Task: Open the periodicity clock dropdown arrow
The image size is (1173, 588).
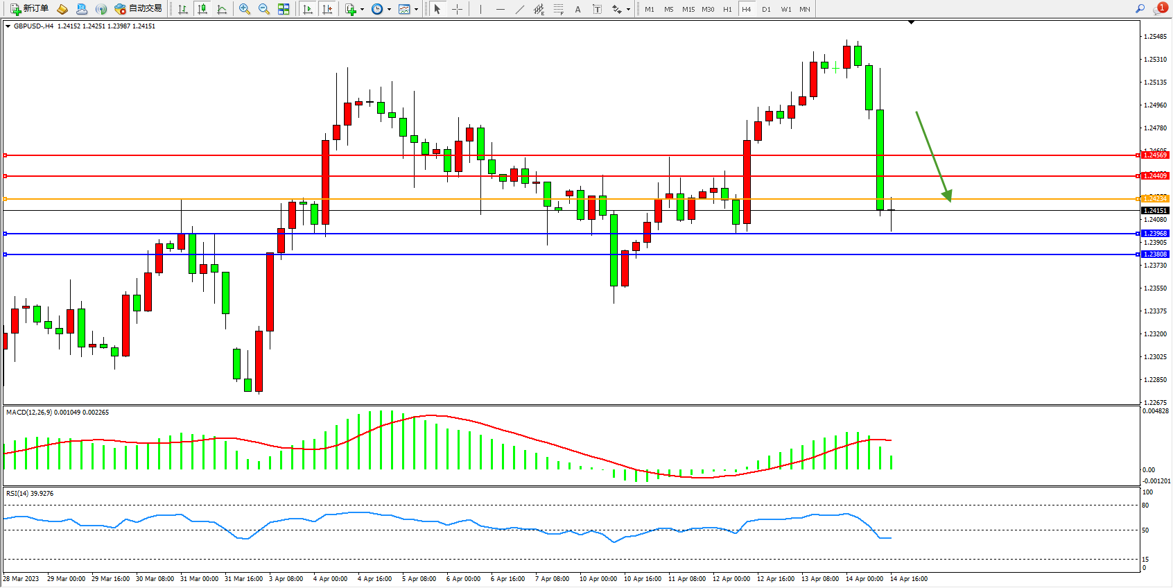Action: pyautogui.click(x=389, y=10)
